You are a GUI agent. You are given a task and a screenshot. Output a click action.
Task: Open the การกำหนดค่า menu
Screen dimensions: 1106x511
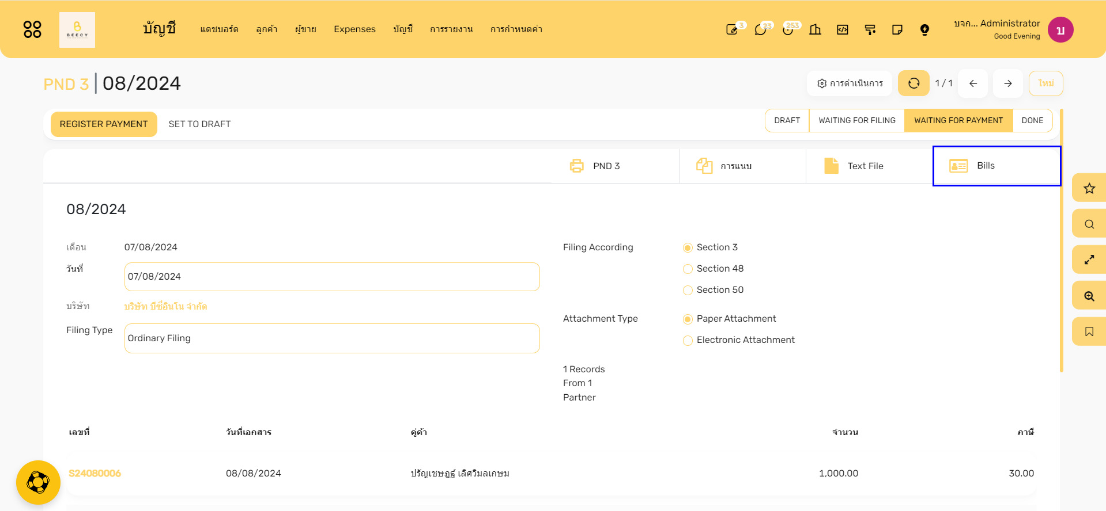[x=516, y=29]
